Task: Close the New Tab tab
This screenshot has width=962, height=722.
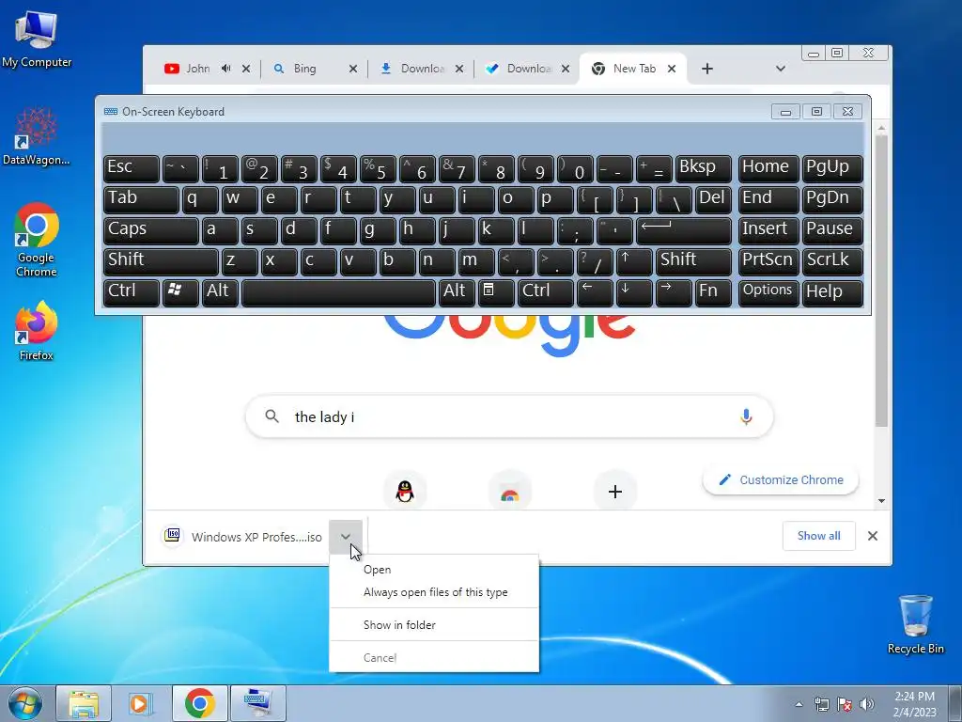Action: tap(671, 69)
